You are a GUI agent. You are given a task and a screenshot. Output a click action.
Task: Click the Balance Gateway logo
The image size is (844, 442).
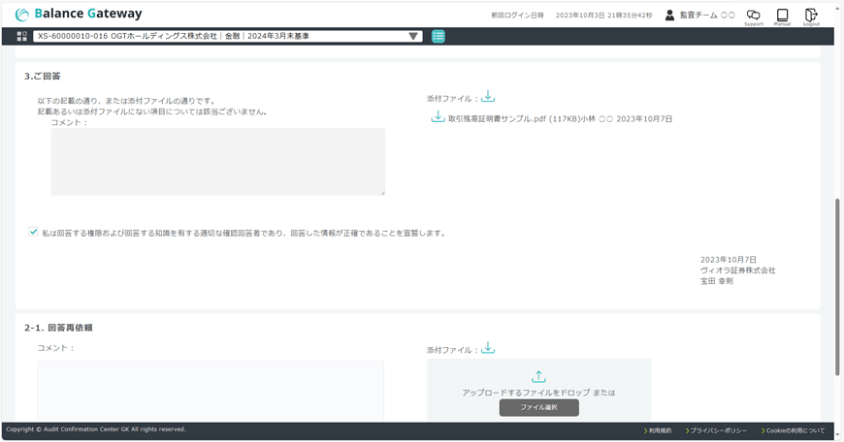78,15
